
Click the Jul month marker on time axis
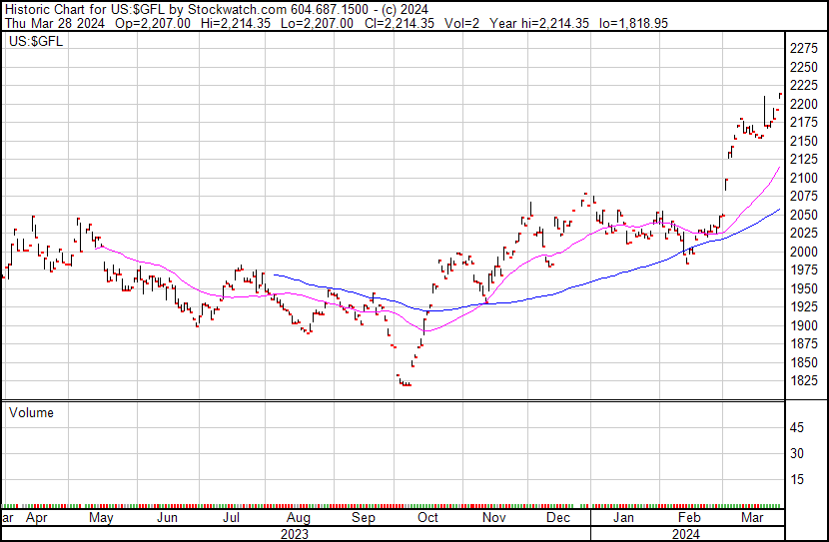(x=231, y=519)
